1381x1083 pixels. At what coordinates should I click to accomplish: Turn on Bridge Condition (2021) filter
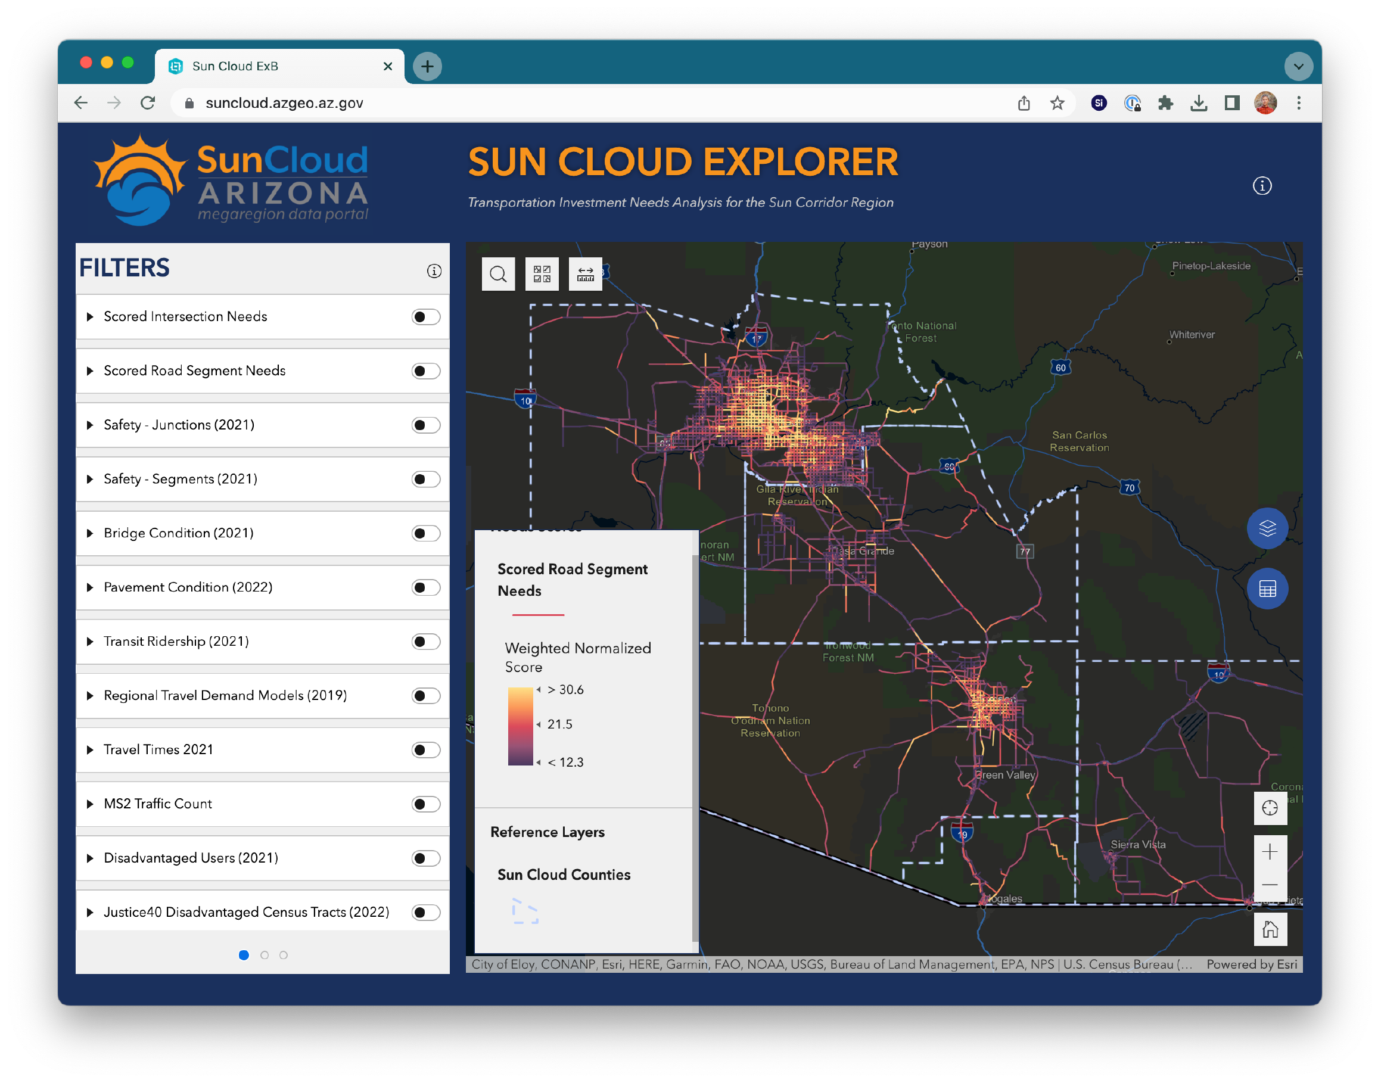click(425, 533)
